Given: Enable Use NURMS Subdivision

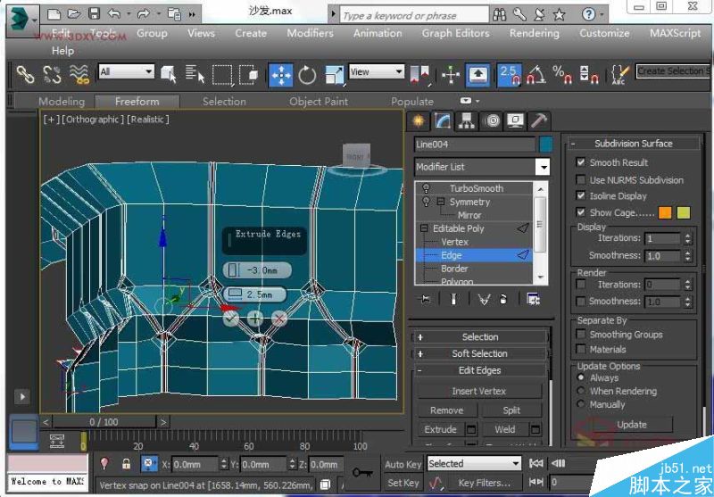Looking at the screenshot, I should [581, 179].
